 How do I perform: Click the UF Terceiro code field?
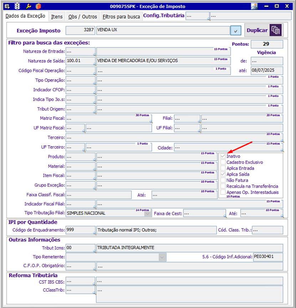(x=75, y=147)
